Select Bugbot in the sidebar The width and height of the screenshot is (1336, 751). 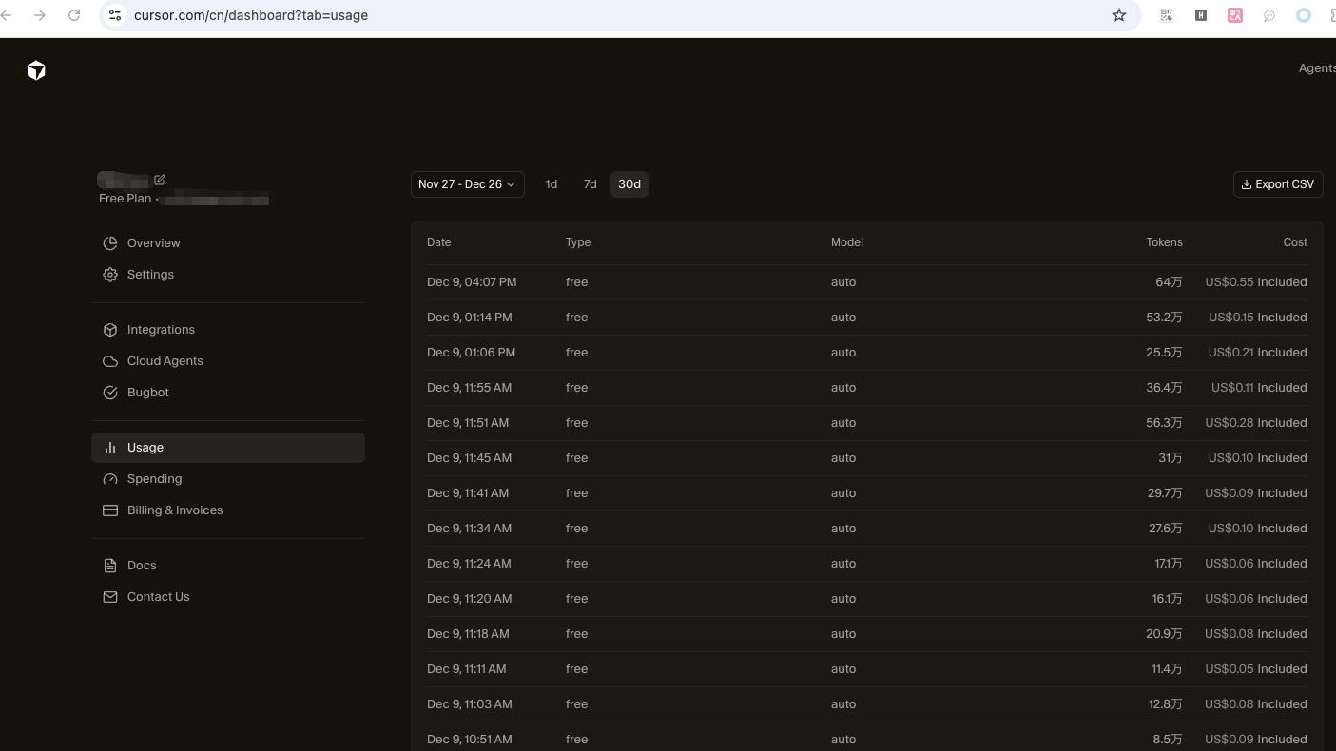point(147,393)
